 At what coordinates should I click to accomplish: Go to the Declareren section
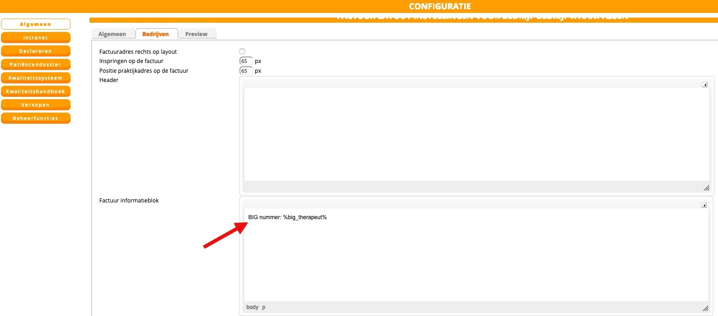tap(35, 51)
